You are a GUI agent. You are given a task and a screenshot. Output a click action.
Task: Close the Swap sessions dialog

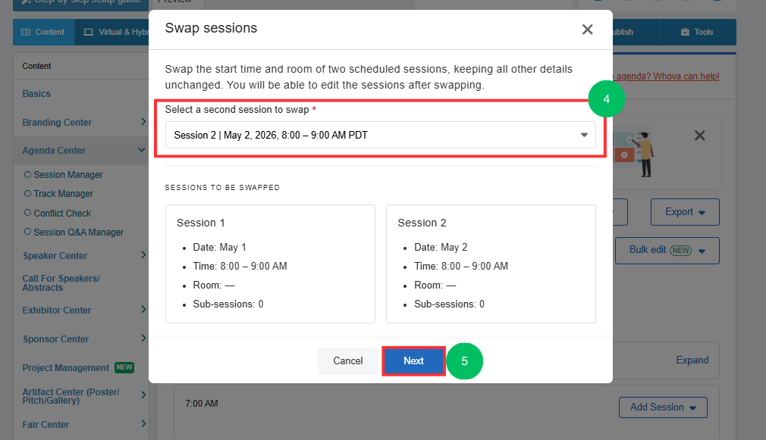[x=587, y=30]
